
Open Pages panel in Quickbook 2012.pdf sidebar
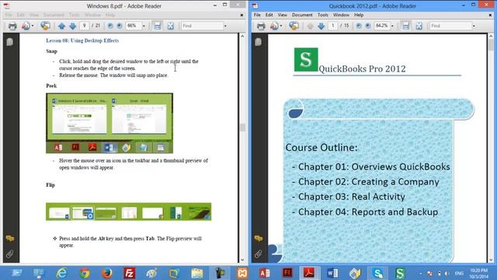click(259, 42)
